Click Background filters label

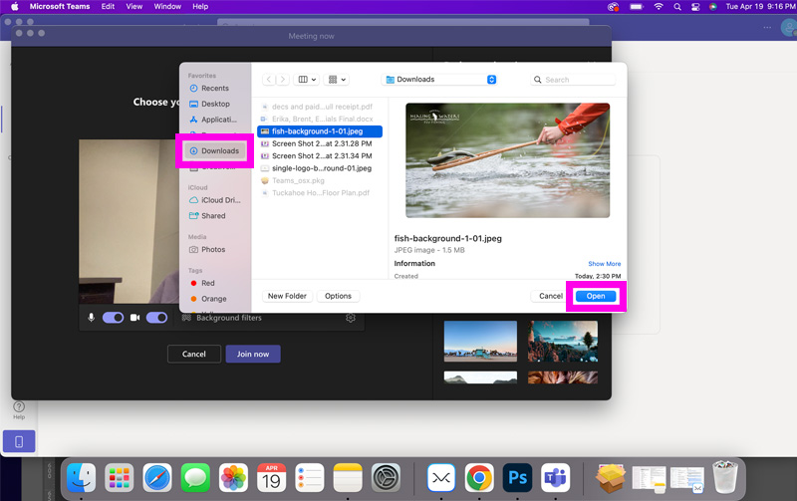coord(229,318)
